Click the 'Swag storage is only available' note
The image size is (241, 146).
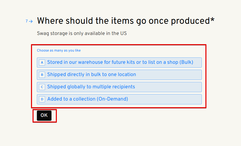coord(82,33)
